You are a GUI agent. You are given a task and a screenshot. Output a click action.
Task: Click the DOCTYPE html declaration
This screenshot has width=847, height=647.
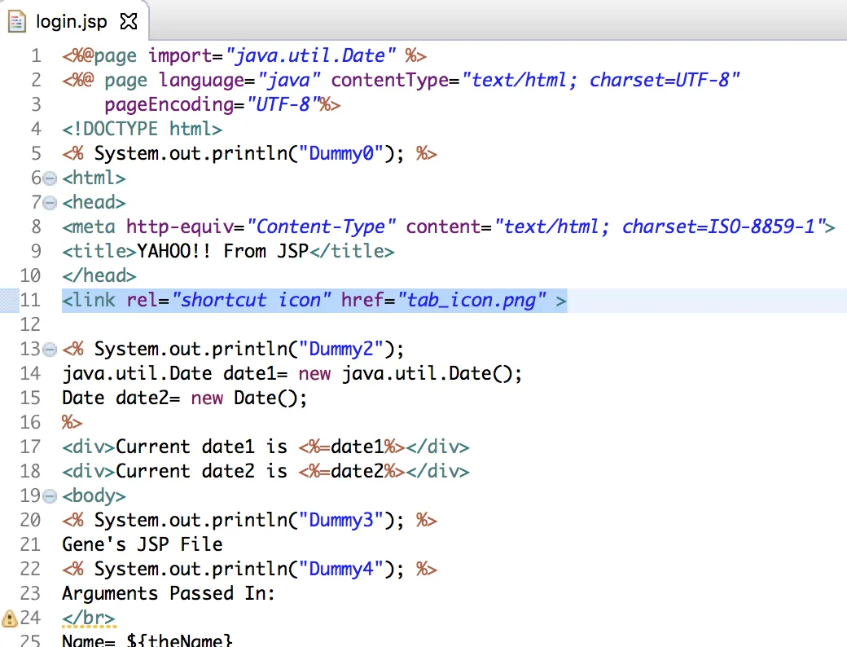point(142,130)
